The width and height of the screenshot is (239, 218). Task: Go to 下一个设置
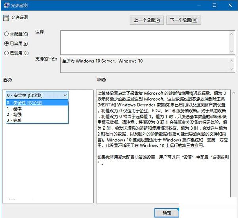coord(183,20)
